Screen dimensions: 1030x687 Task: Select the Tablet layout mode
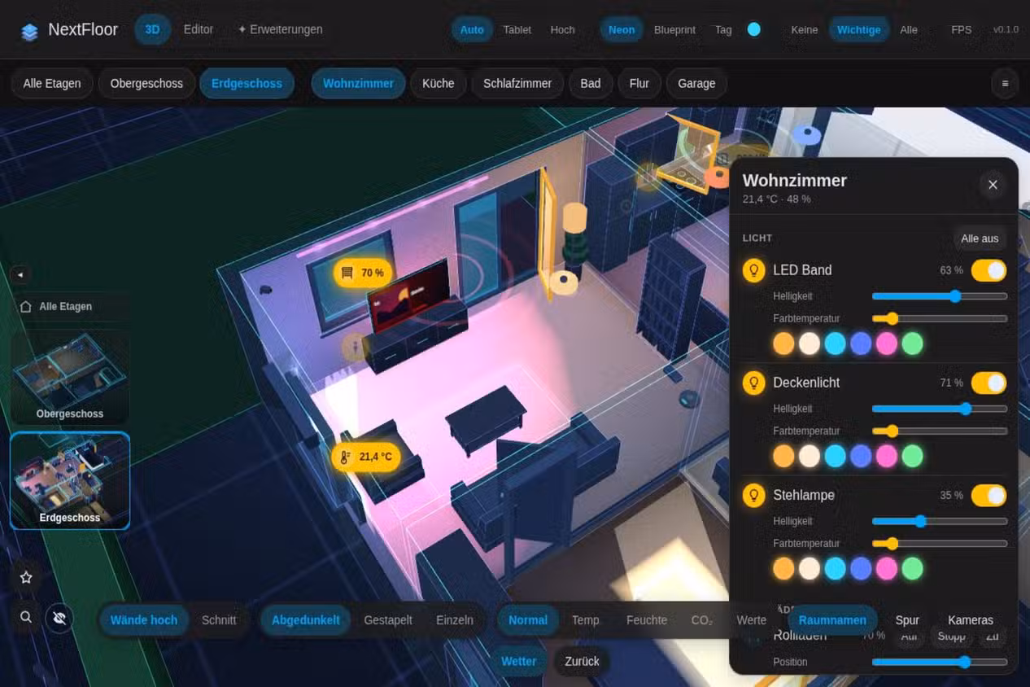[517, 29]
